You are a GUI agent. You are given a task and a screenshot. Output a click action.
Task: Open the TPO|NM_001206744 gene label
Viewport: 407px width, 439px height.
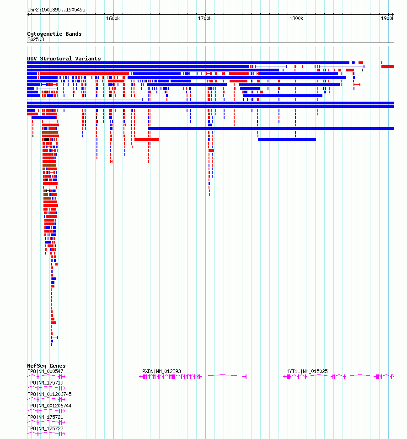49,406
